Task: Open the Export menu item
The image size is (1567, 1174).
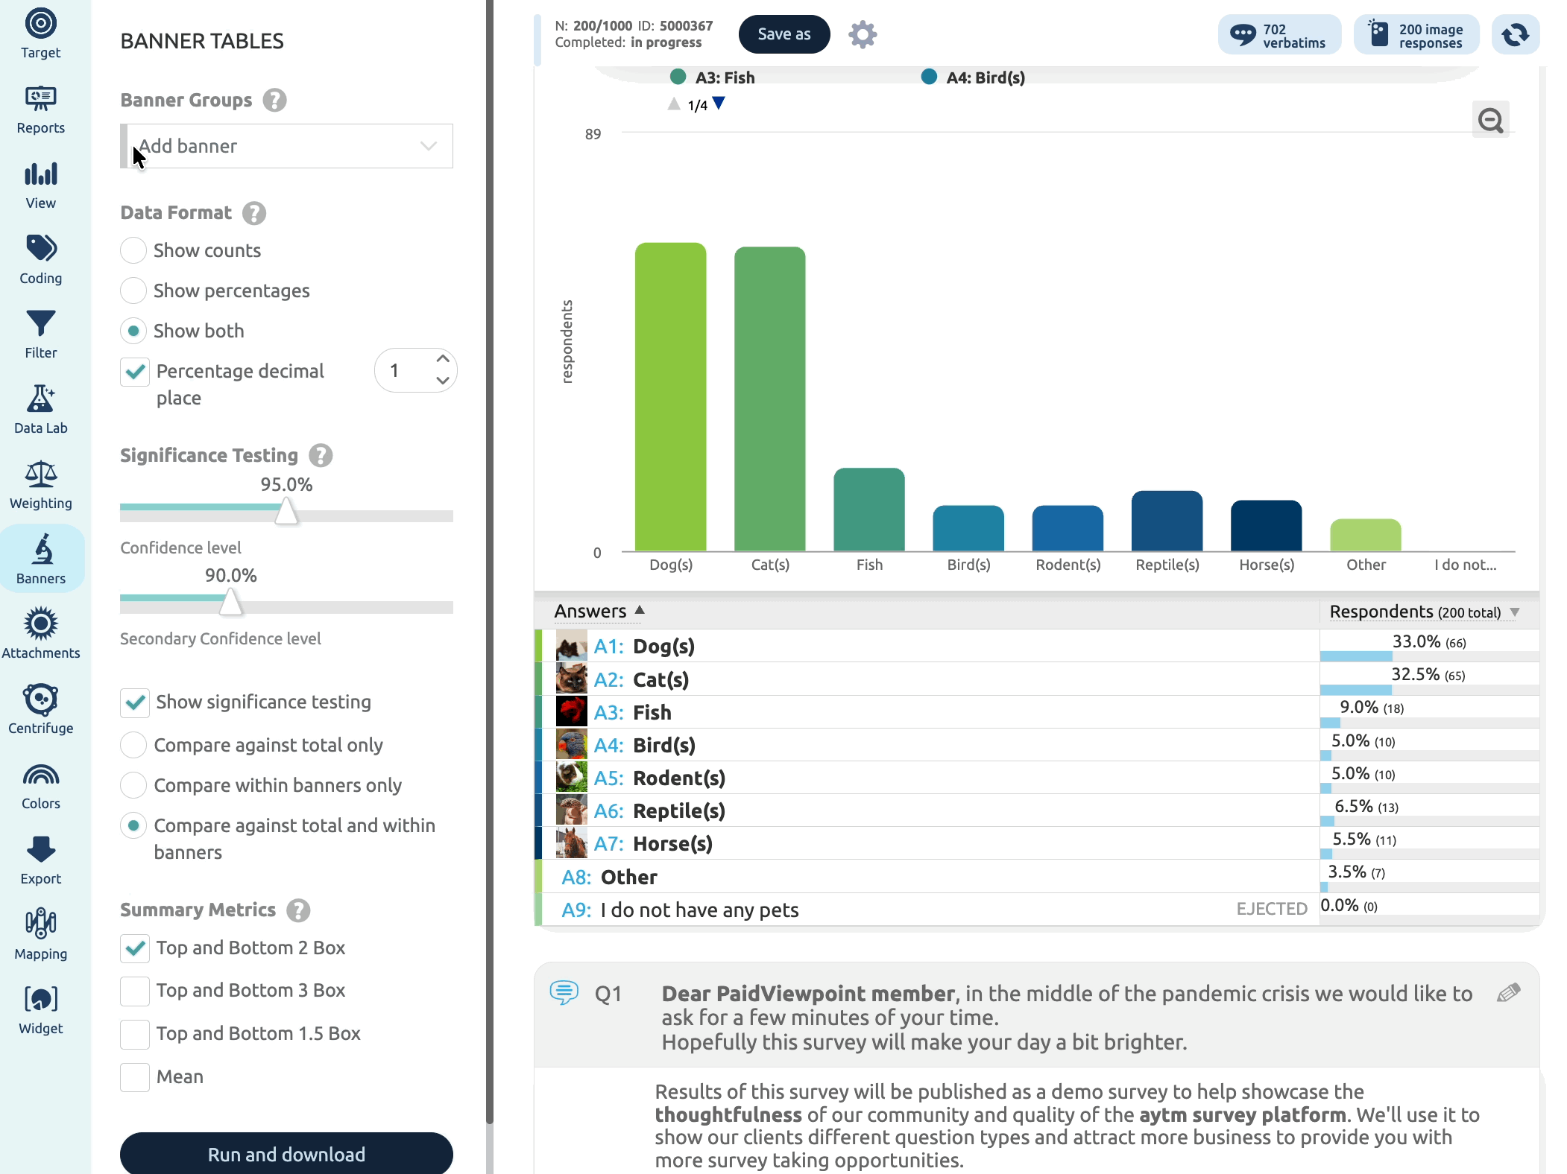Action: [41, 860]
